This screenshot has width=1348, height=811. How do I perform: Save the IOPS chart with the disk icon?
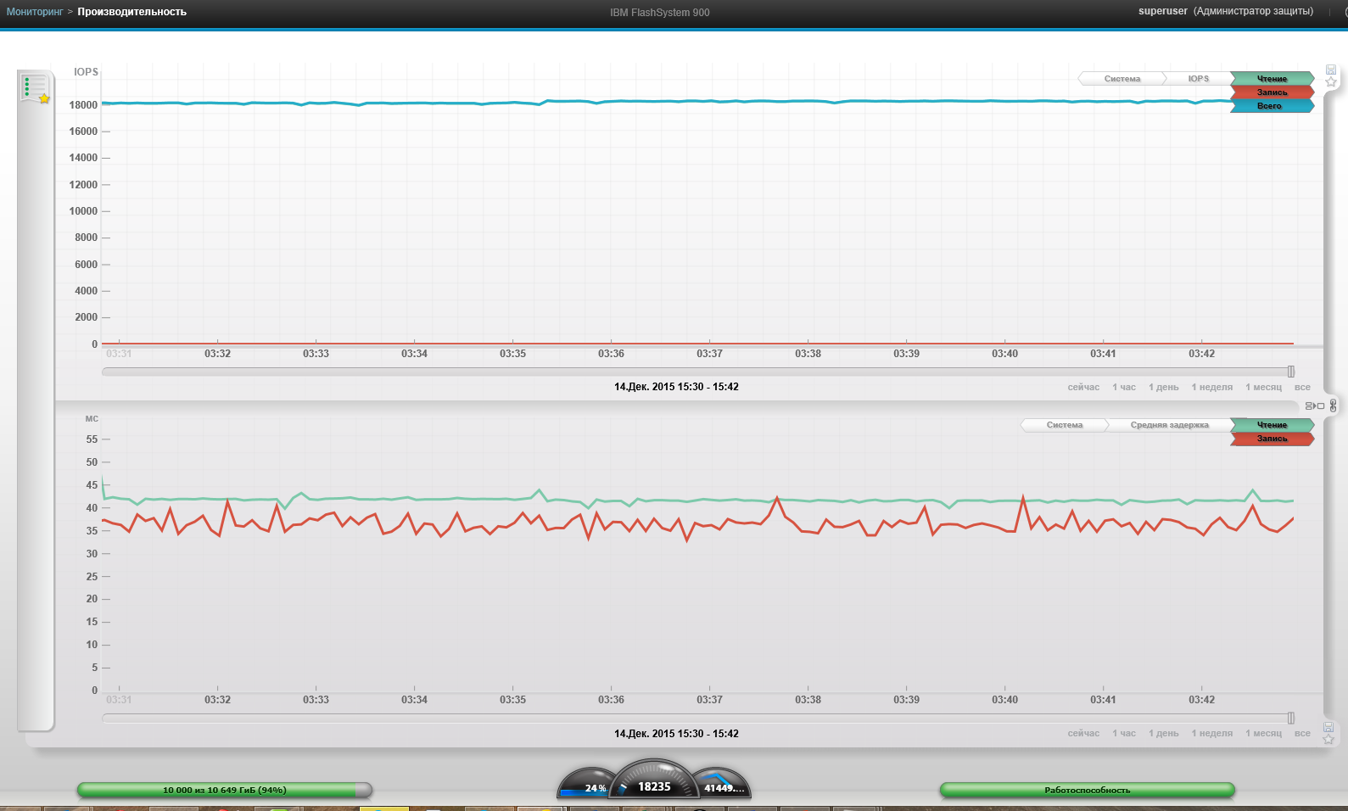1331,70
